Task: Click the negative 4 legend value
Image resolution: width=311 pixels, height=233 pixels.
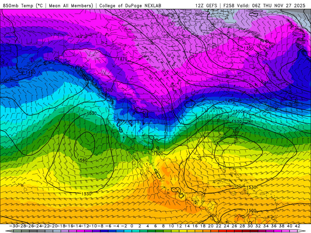Action: pos(116,226)
